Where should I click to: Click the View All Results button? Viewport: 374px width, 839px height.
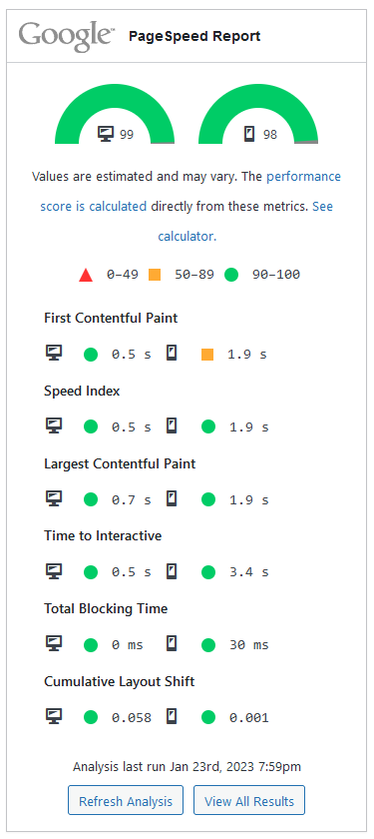click(x=249, y=801)
